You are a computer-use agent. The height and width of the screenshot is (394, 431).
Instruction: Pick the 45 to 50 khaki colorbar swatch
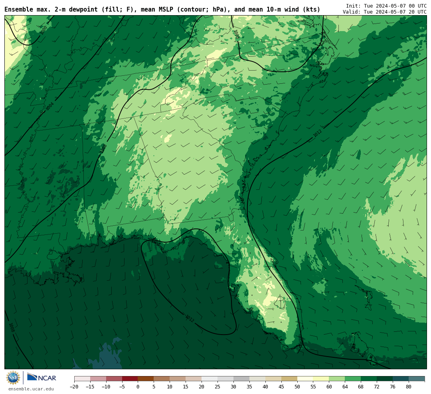click(x=289, y=379)
